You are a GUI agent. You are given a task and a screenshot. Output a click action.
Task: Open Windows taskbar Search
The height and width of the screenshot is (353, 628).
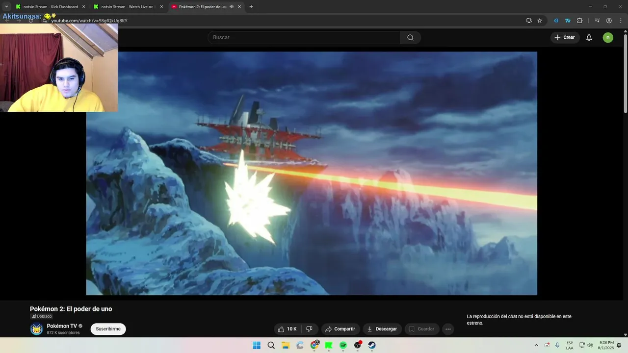coord(271,345)
